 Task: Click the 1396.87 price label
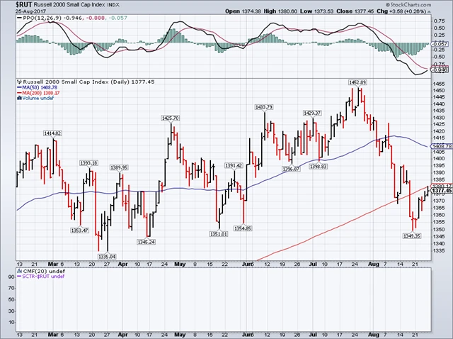tap(291, 169)
